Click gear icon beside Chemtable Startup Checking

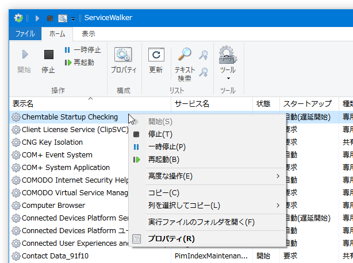tap(16, 117)
